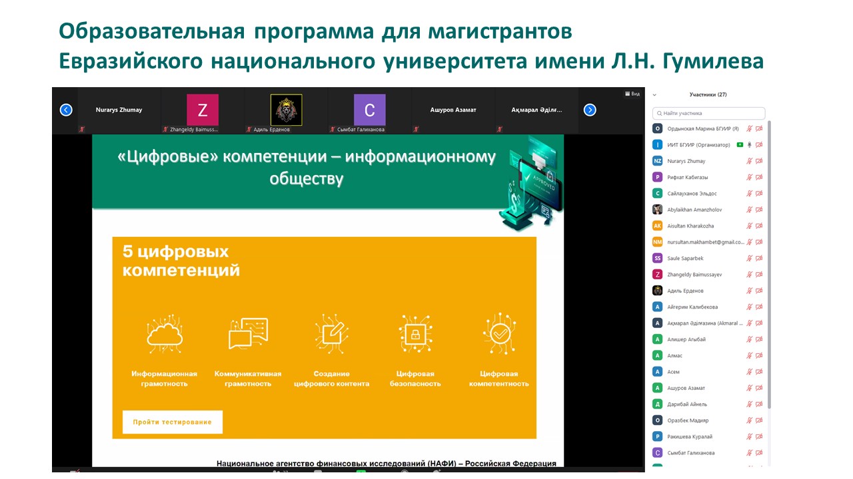The height and width of the screenshot is (479, 853).
Task: Show next video thumbnails with the right arrow
Action: pyautogui.click(x=590, y=110)
